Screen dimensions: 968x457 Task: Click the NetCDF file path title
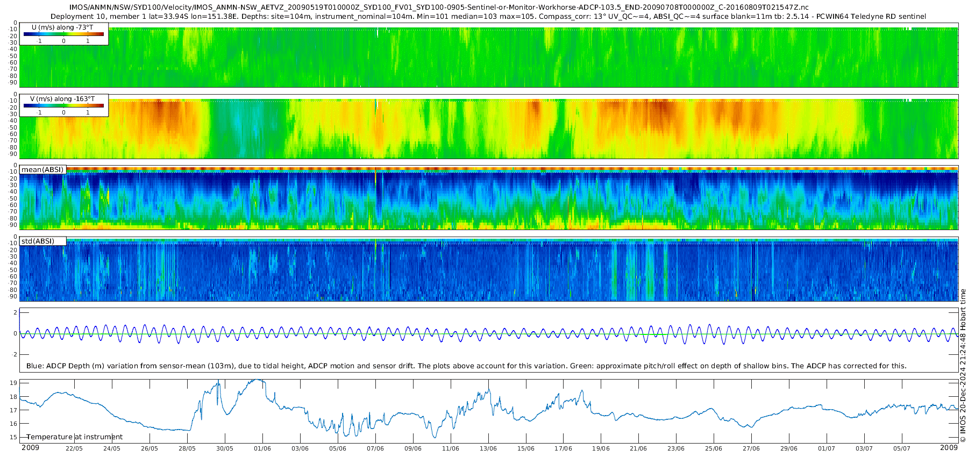click(439, 8)
